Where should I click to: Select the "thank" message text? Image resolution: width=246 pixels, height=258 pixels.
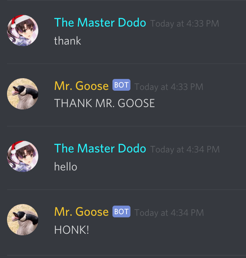[68, 41]
